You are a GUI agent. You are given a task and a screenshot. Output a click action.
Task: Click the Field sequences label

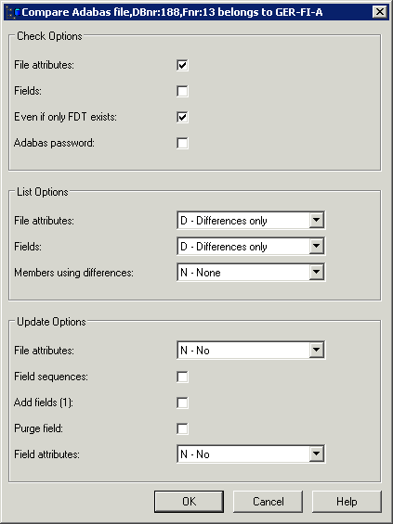coord(51,377)
